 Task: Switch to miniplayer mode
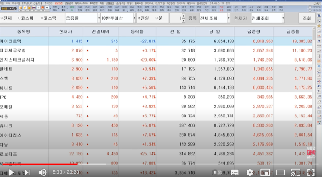click(x=265, y=172)
